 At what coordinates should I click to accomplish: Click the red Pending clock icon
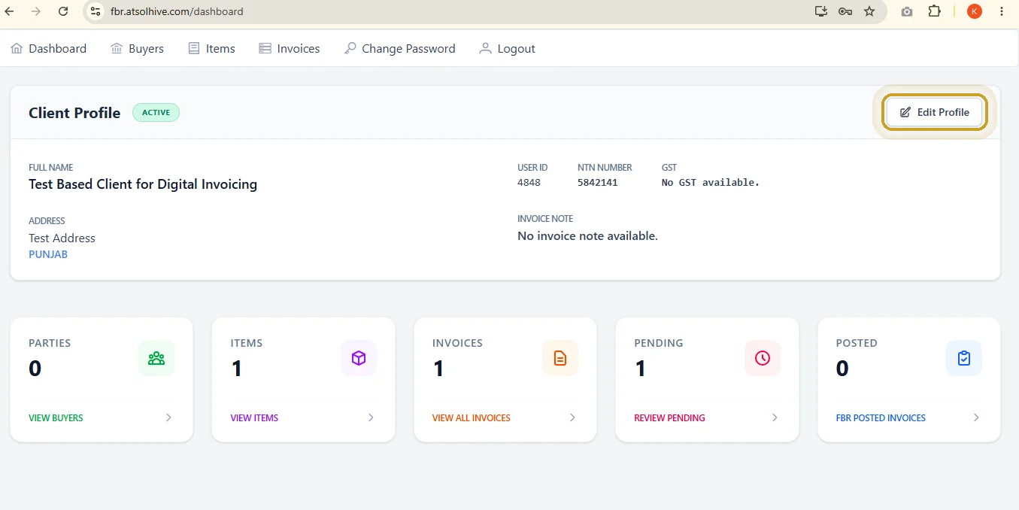pyautogui.click(x=763, y=358)
